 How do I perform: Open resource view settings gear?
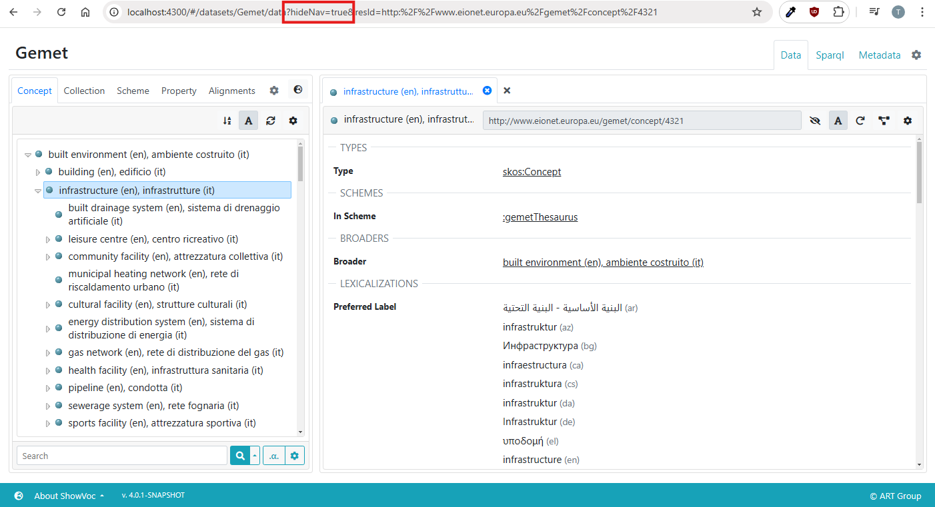tap(908, 121)
